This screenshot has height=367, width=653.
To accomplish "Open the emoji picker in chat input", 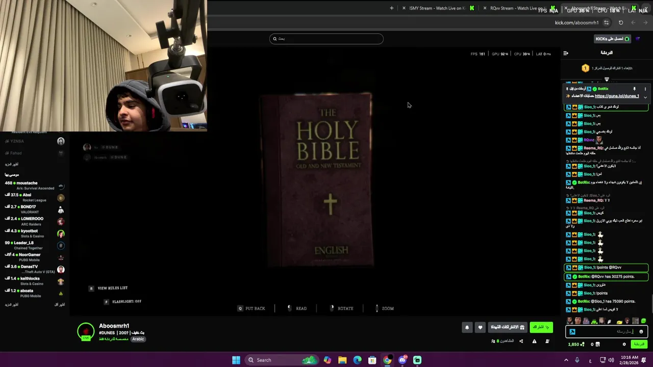I will 641,332.
